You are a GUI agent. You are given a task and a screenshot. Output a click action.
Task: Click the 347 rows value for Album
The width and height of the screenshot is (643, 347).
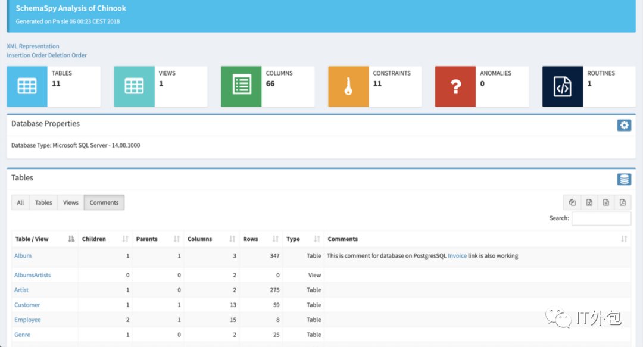click(274, 255)
